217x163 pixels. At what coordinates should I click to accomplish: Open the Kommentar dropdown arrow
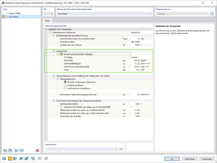pos(116,149)
